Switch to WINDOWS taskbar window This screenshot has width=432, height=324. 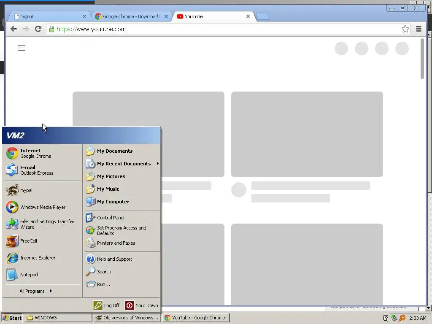59,318
